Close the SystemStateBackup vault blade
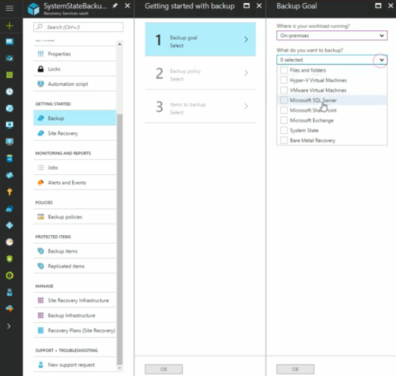This screenshot has width=396, height=376. point(127,6)
